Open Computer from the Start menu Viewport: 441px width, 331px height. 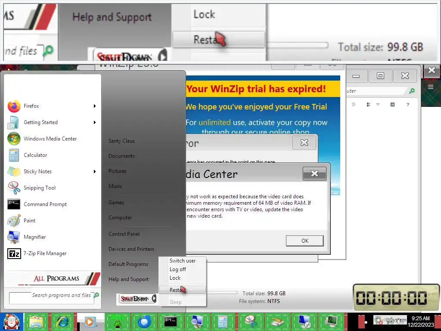120,218
